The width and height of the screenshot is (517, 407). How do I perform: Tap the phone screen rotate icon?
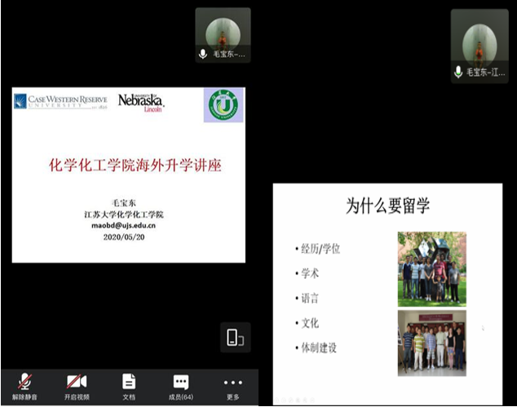tap(235, 337)
